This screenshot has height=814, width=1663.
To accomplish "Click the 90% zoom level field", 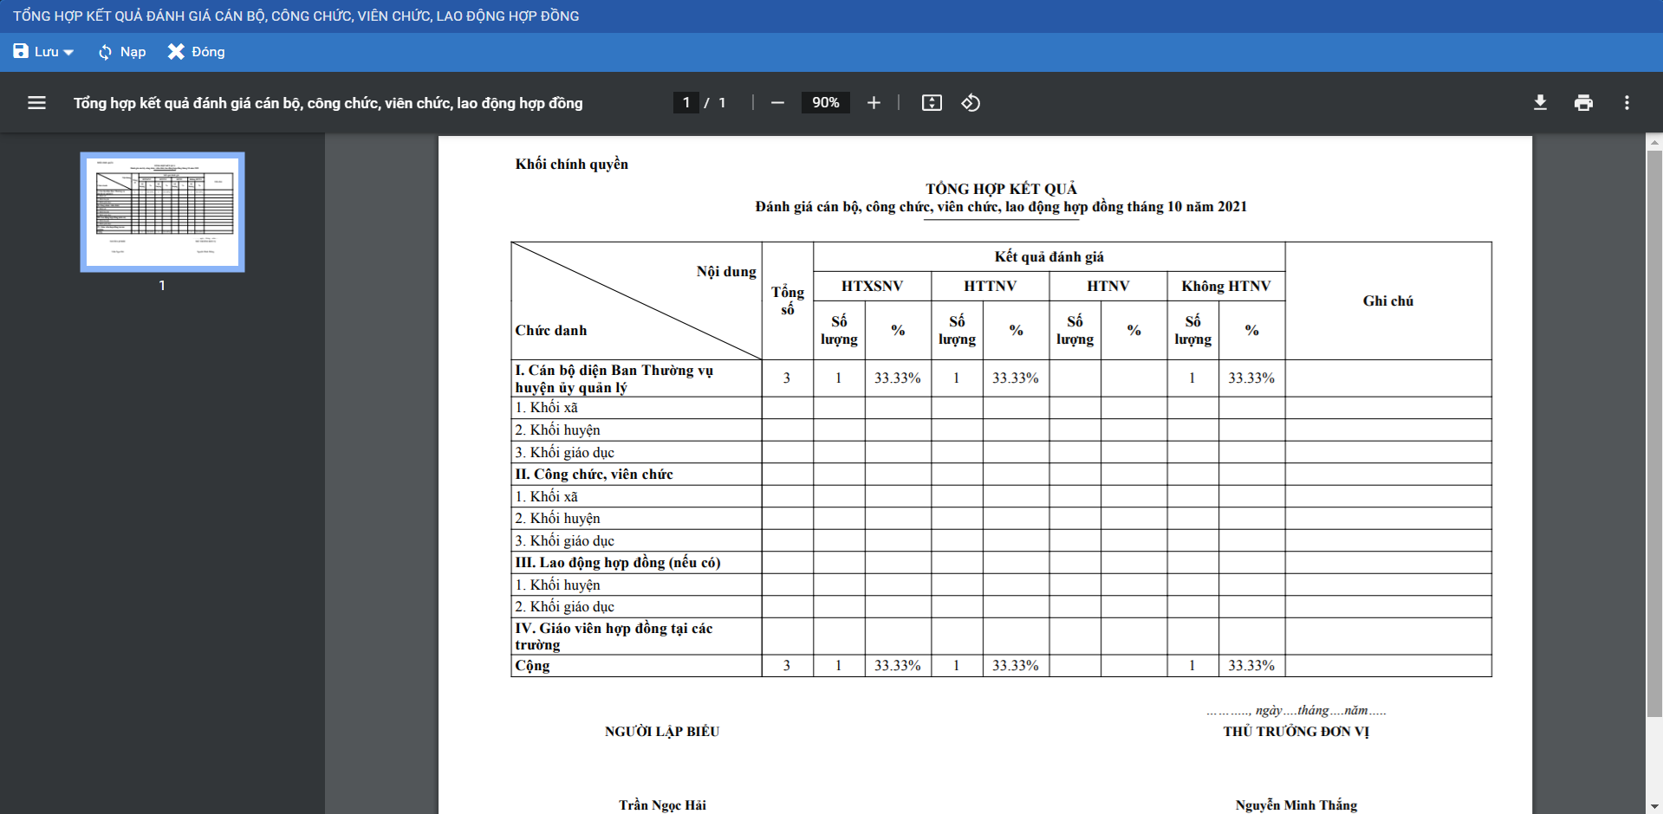I will tap(825, 103).
